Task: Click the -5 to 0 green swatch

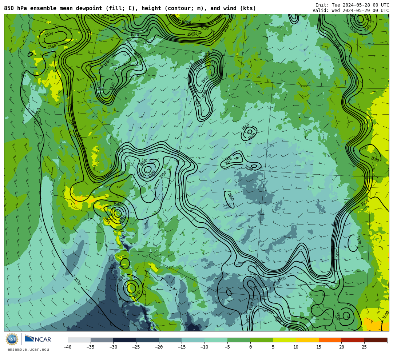Action: (239, 340)
